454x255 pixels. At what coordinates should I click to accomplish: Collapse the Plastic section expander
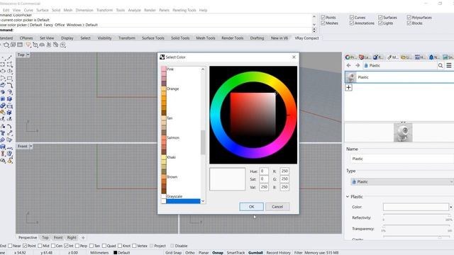click(x=348, y=197)
